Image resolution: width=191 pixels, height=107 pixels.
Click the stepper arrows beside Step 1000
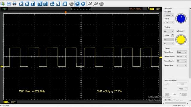pos(186,89)
